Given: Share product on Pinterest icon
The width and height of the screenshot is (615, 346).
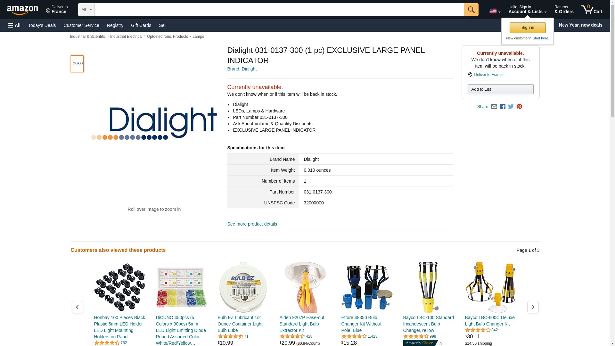Looking at the screenshot, I should tap(519, 107).
